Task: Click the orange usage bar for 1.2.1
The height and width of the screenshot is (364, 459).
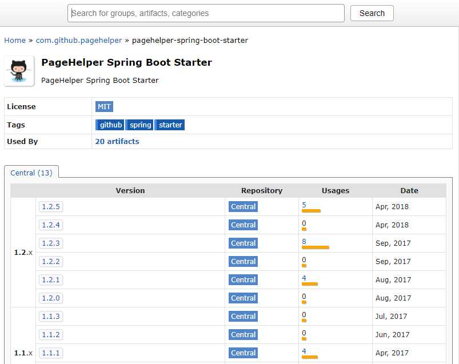Action: click(x=310, y=284)
